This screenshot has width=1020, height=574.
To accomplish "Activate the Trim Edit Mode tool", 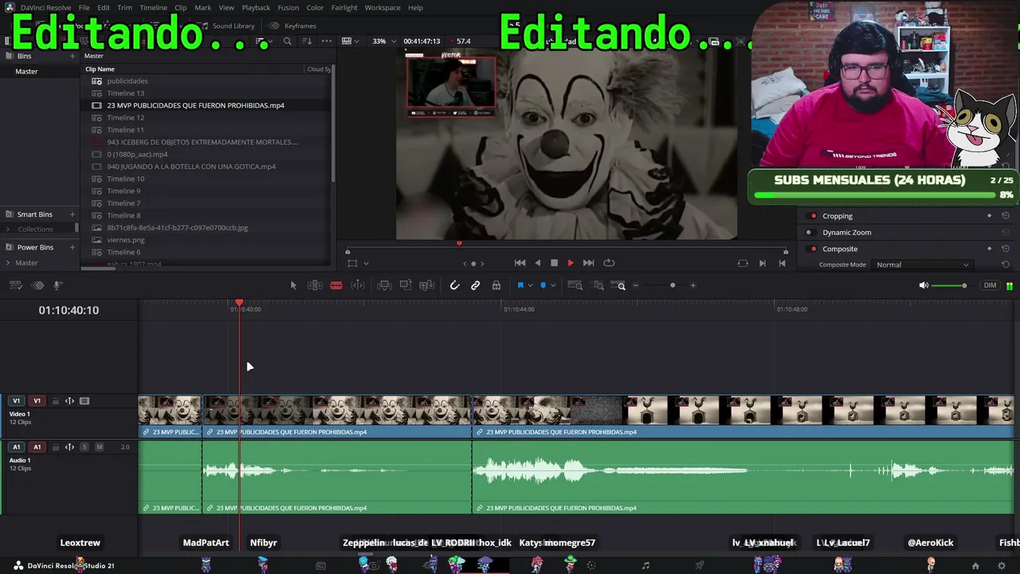I will coord(315,285).
